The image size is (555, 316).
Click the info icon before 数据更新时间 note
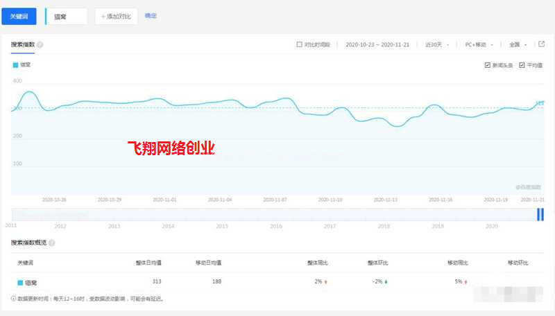pos(13,299)
